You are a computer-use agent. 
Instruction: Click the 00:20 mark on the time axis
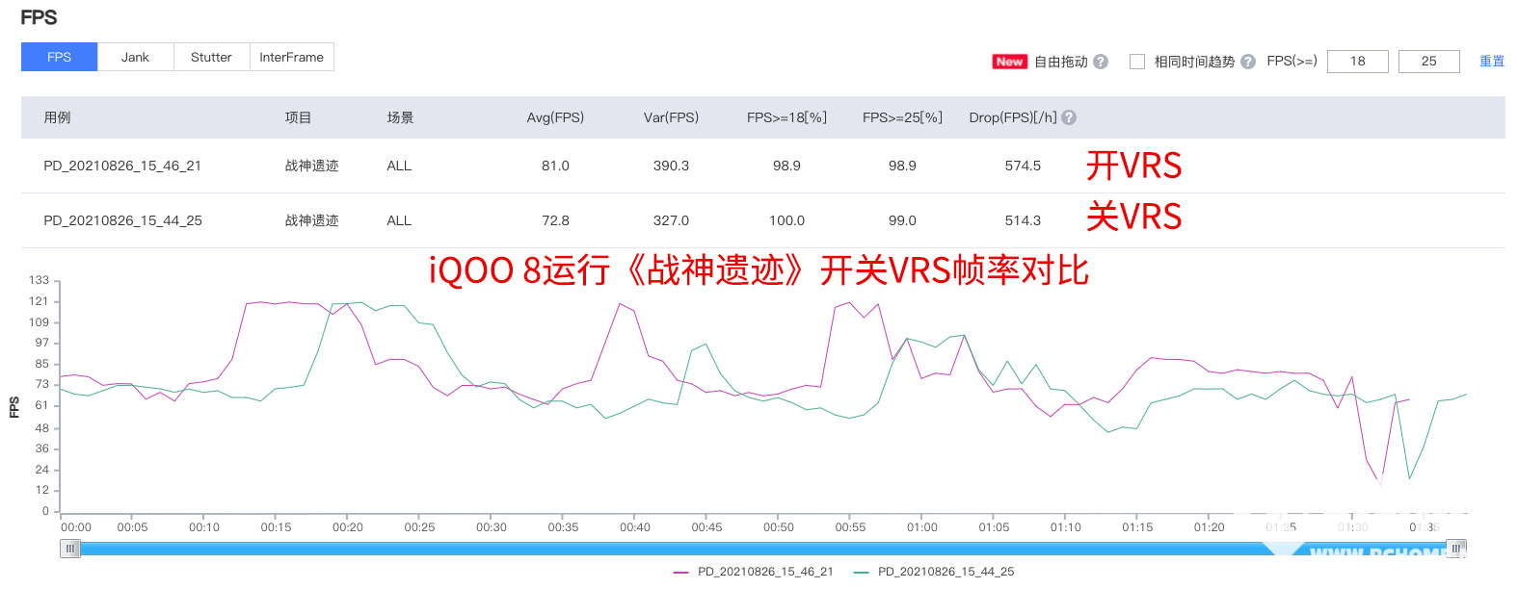tap(347, 527)
